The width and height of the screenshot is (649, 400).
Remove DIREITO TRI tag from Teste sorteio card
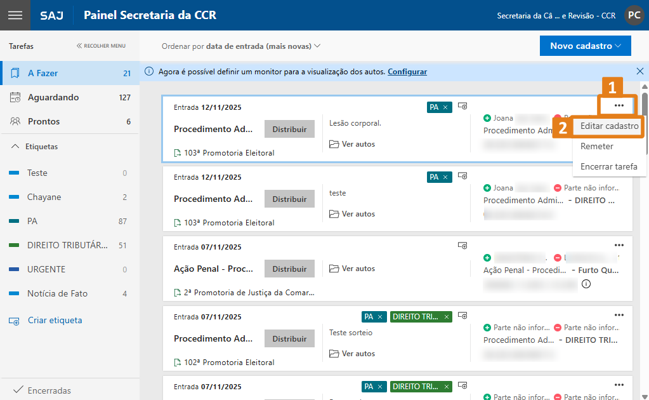click(x=447, y=317)
